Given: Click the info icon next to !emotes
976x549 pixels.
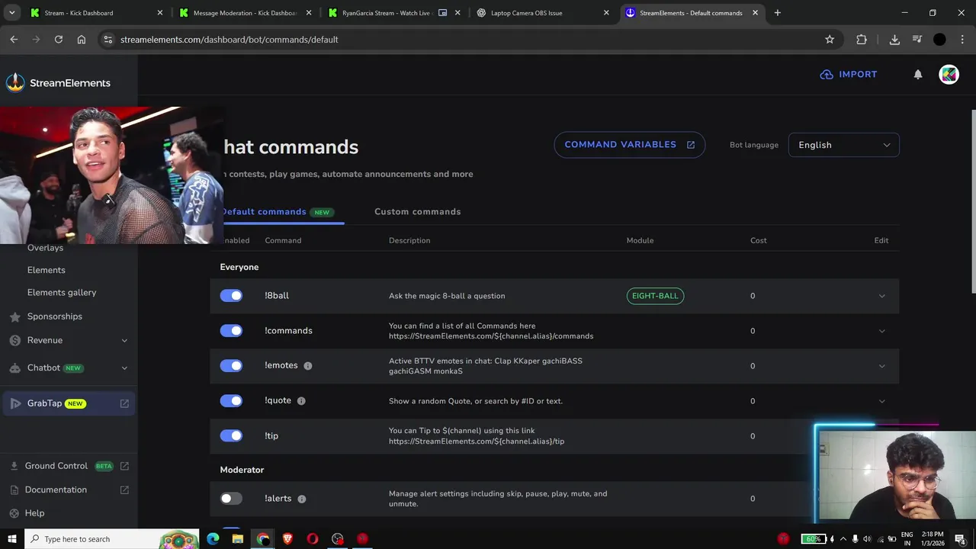Looking at the screenshot, I should (308, 366).
